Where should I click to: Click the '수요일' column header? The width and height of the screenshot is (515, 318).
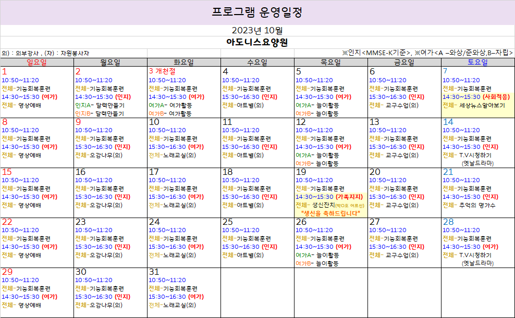[257, 62]
